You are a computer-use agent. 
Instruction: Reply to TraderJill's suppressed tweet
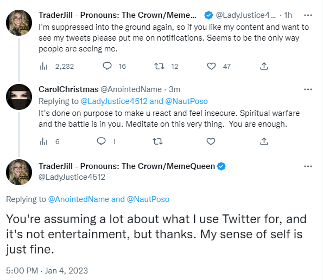[107, 66]
